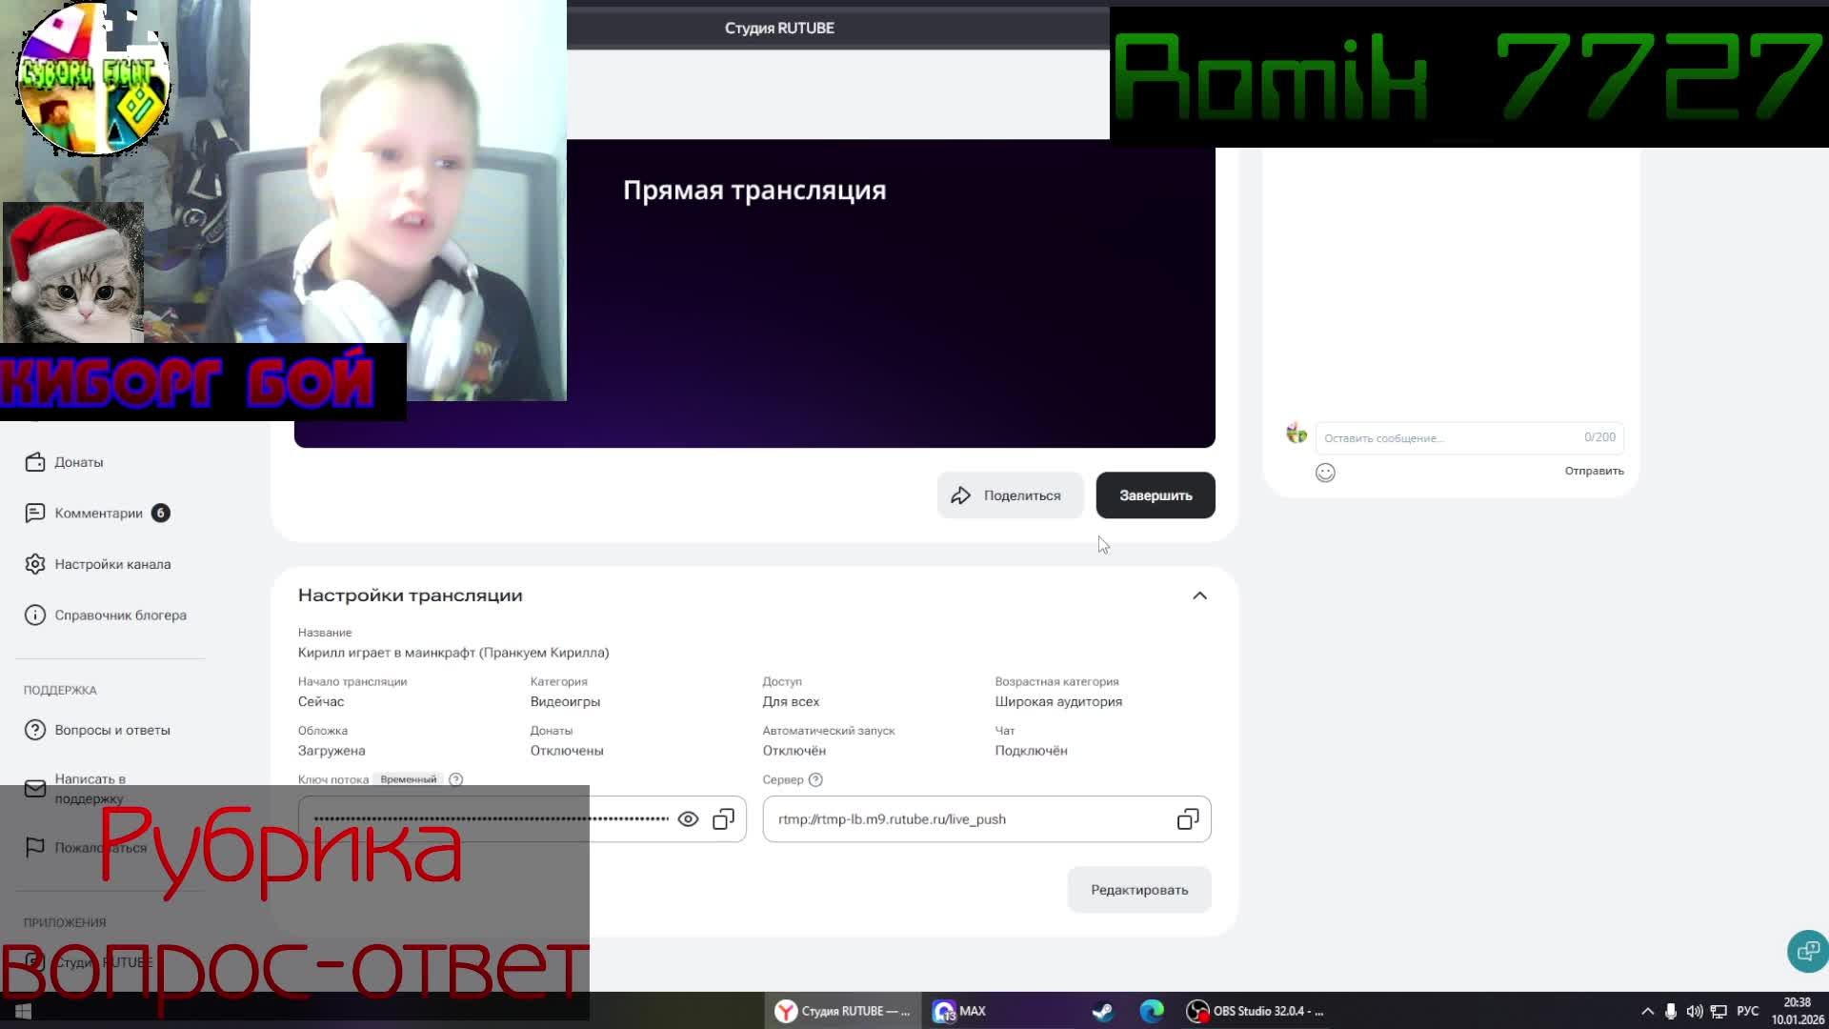Screen dimensions: 1829x1029
Task: Open Справочник блогера
Action: [120, 615]
